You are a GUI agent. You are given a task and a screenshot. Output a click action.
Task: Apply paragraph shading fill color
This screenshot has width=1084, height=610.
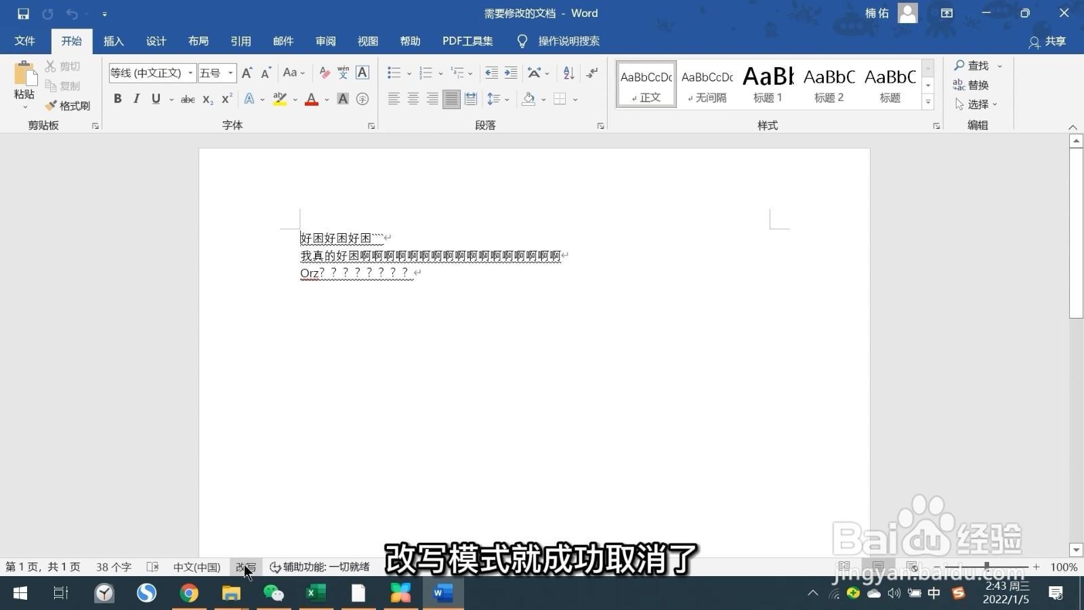coord(529,99)
